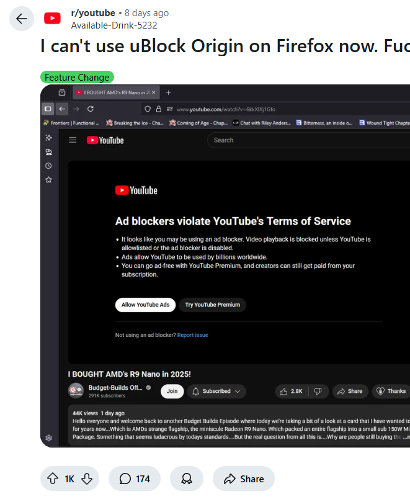Open Firefox sidebar settings gear
The image size is (410, 504).
[48, 438]
